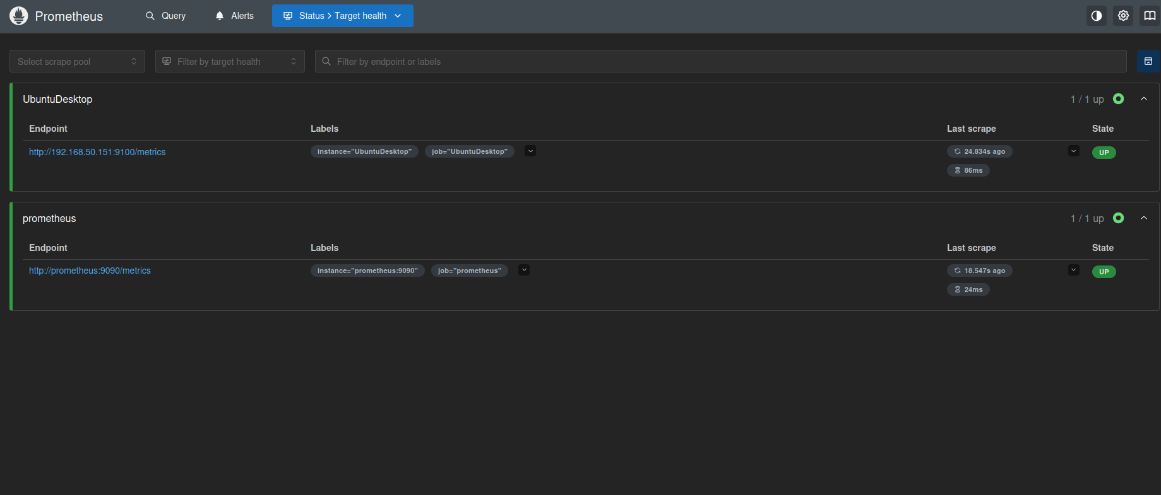The width and height of the screenshot is (1161, 495).
Task: Open http://192.168.50.151:9100/metrics endpoint link
Action: (97, 152)
